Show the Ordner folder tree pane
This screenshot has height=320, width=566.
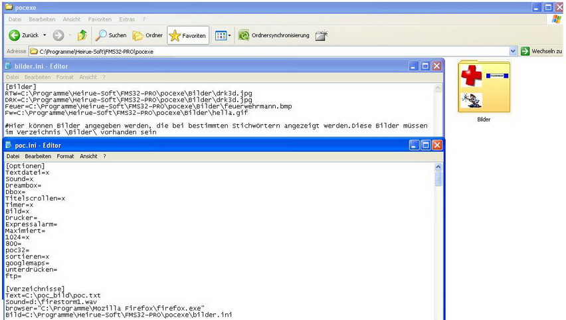pyautogui.click(x=147, y=35)
